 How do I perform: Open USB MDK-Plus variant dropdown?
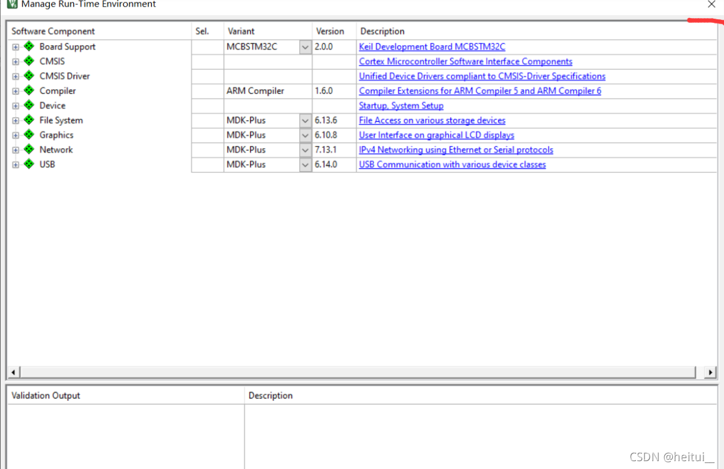tap(306, 165)
